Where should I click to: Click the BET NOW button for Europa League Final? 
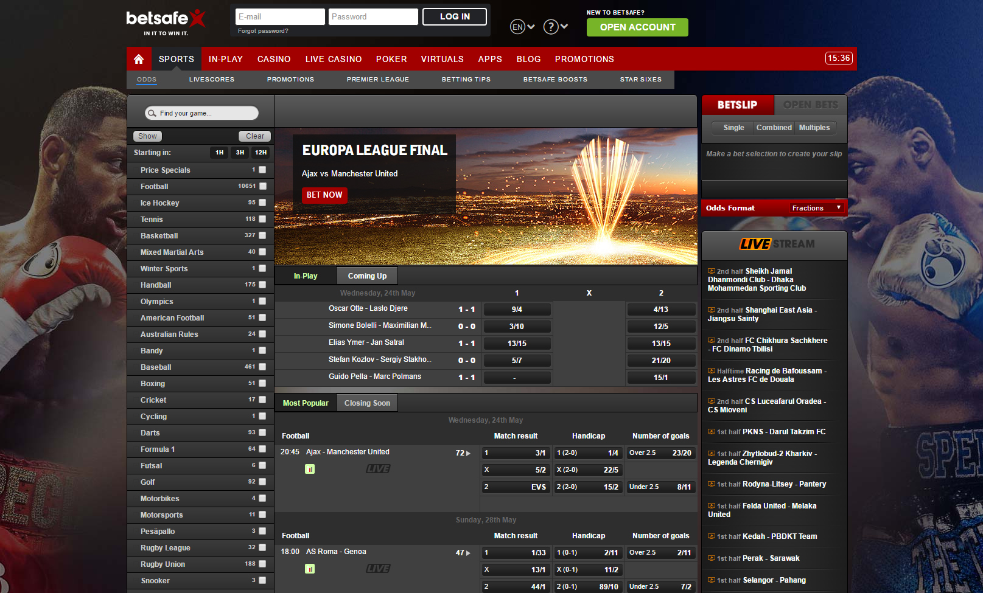click(324, 195)
